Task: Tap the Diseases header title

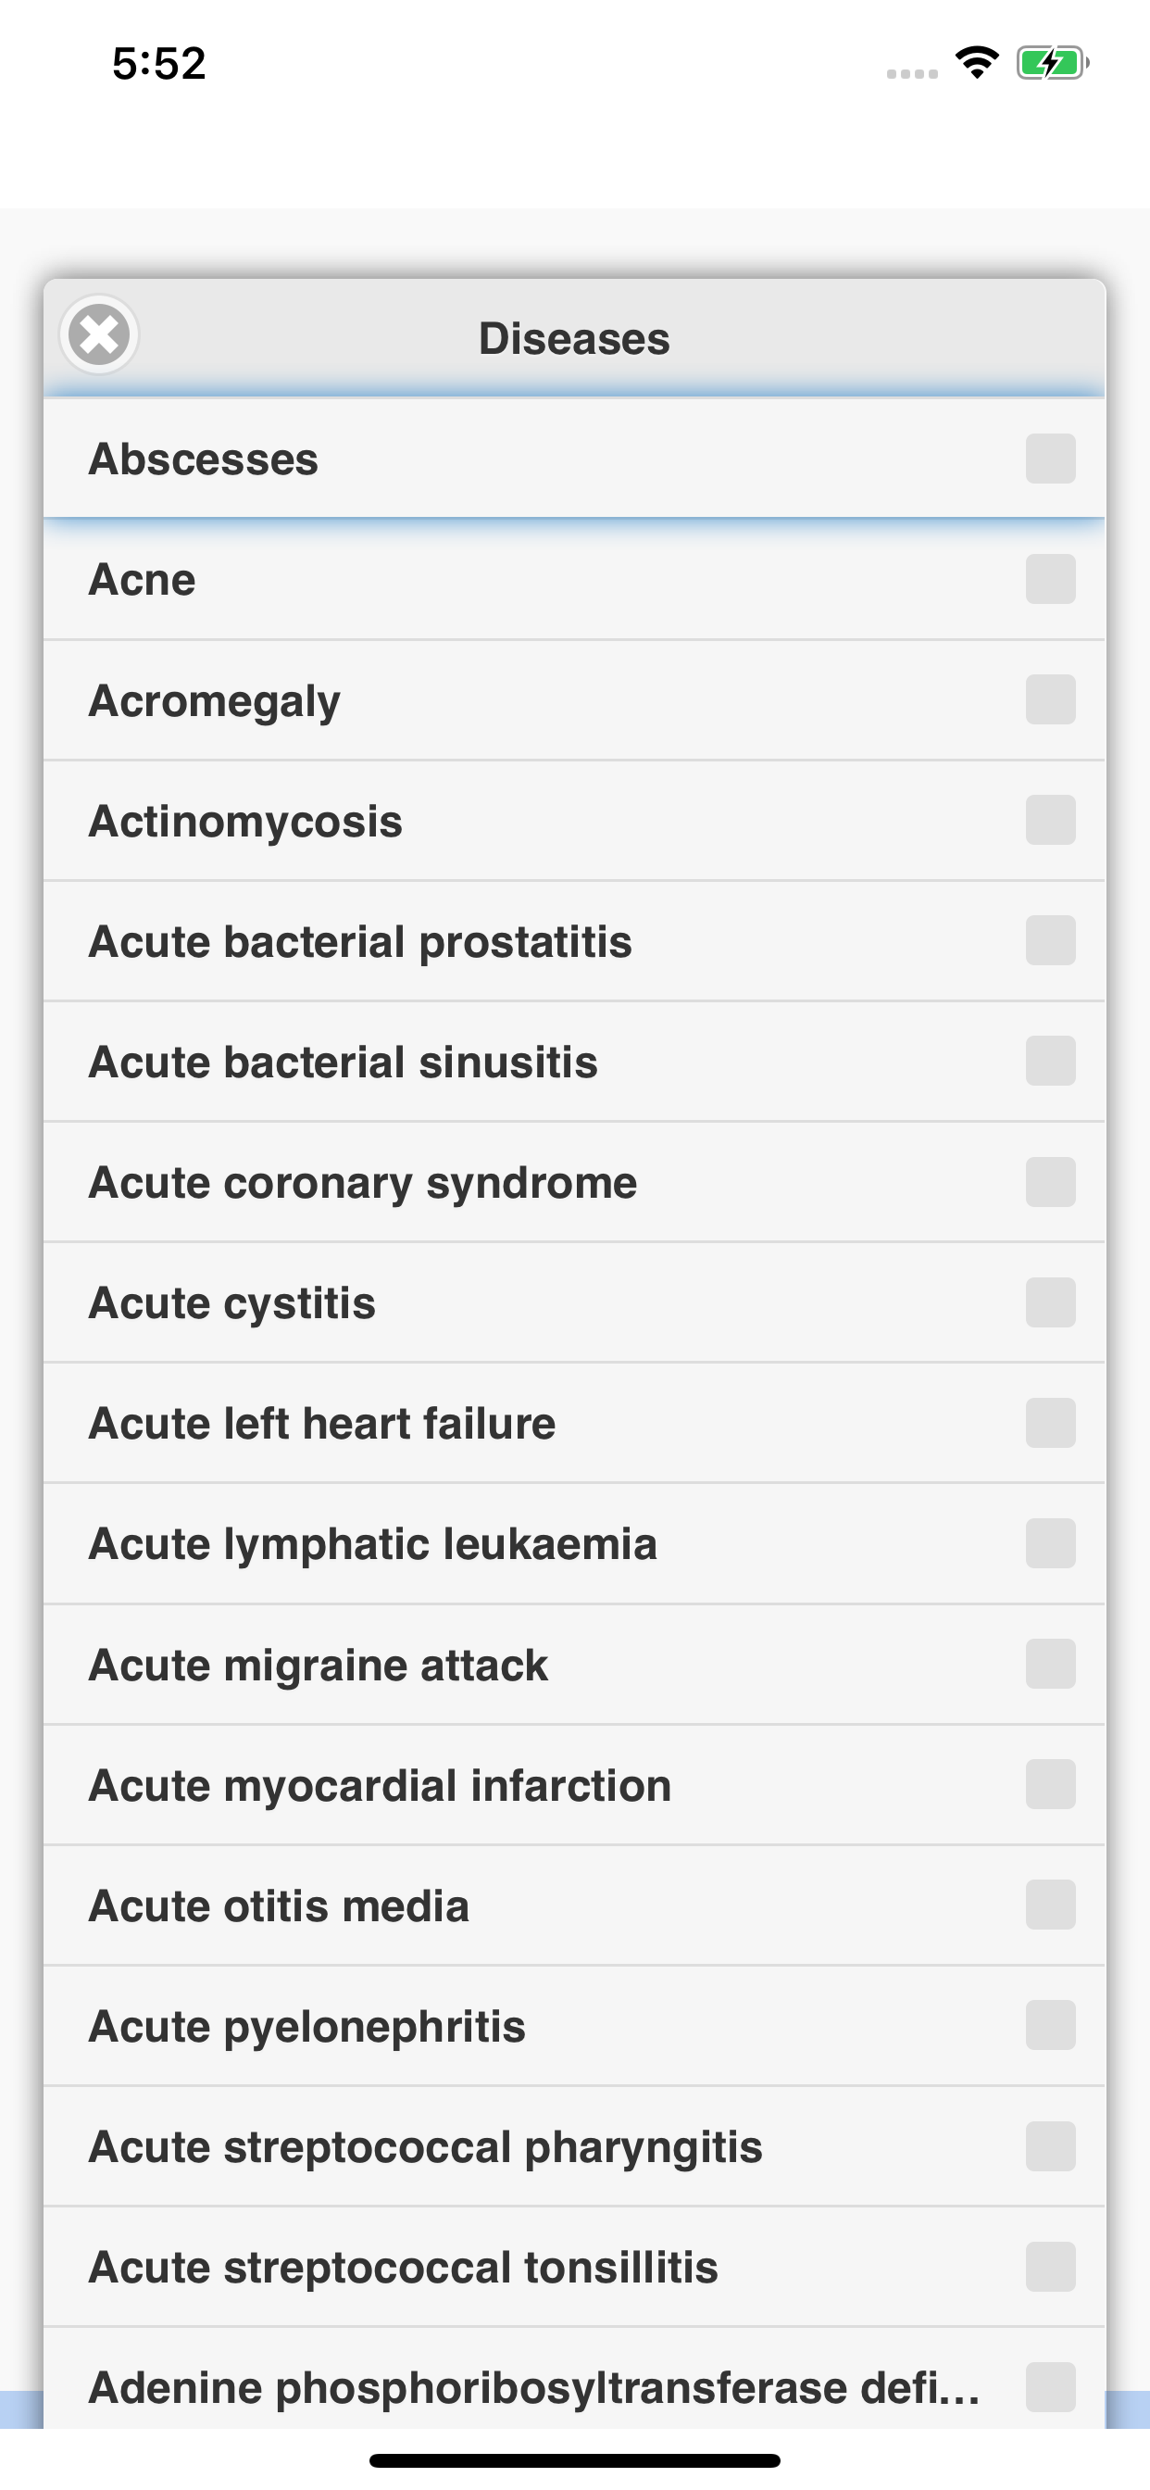Action: tap(574, 338)
